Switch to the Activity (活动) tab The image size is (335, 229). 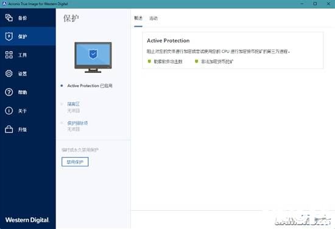pyautogui.click(x=153, y=18)
